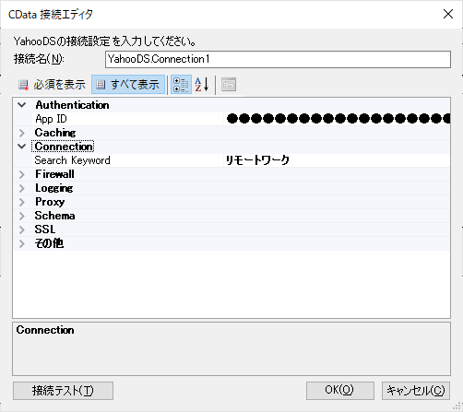Click the masked App ID value field
Image resolution: width=463 pixels, height=412 pixels.
337,119
